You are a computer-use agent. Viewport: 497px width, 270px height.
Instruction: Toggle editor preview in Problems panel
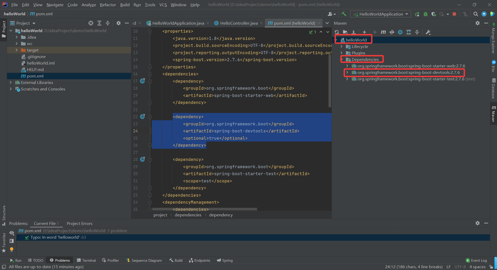point(12,241)
